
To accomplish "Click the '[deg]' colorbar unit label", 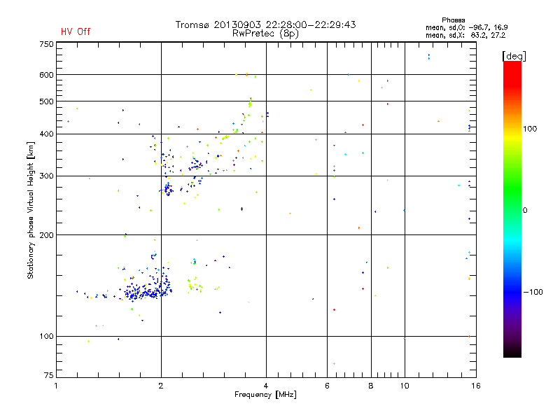I will [514, 56].
